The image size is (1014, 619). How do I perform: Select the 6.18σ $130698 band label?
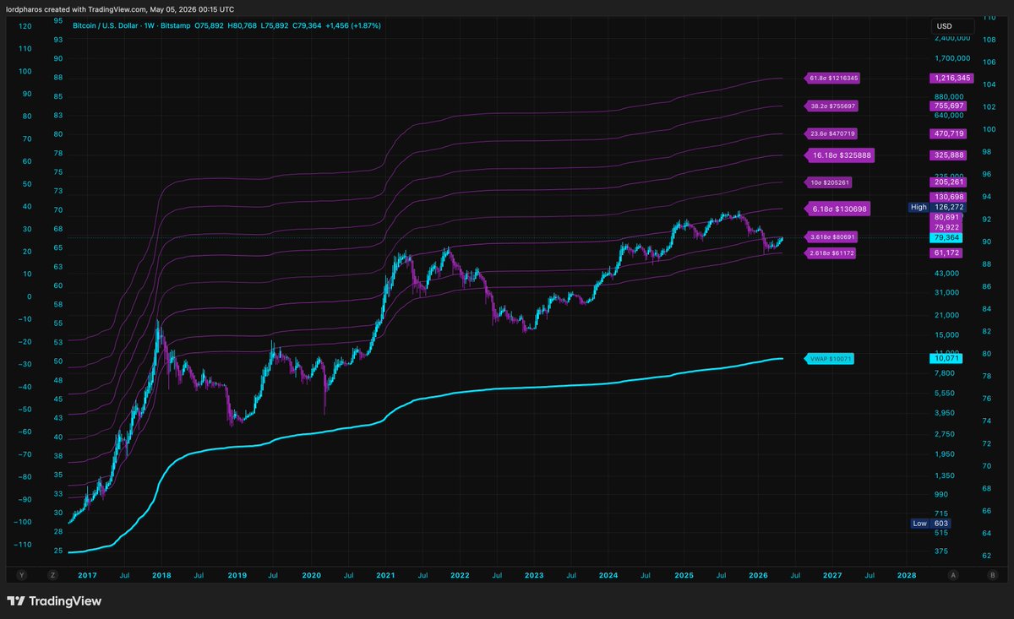836,209
